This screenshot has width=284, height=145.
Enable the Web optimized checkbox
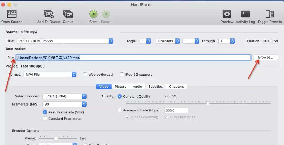[x=85, y=75]
